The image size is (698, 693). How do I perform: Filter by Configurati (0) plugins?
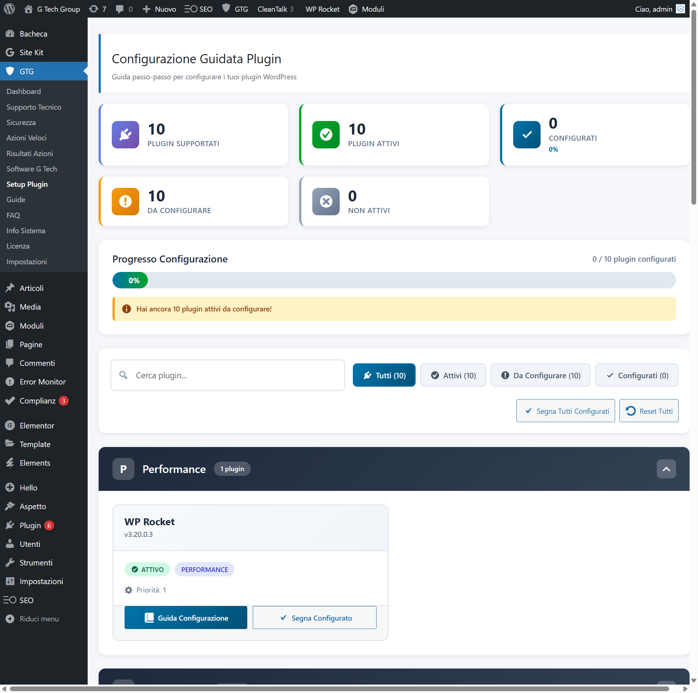tap(637, 375)
